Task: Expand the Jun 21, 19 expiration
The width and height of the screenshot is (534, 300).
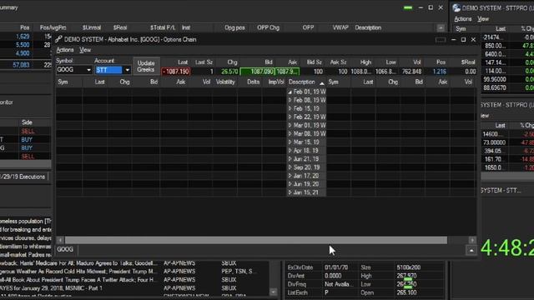Action: point(290,159)
